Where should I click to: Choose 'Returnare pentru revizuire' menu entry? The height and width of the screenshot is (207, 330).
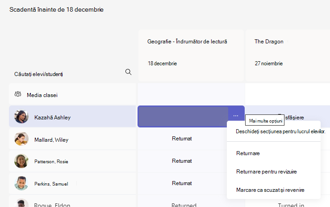pyautogui.click(x=267, y=172)
